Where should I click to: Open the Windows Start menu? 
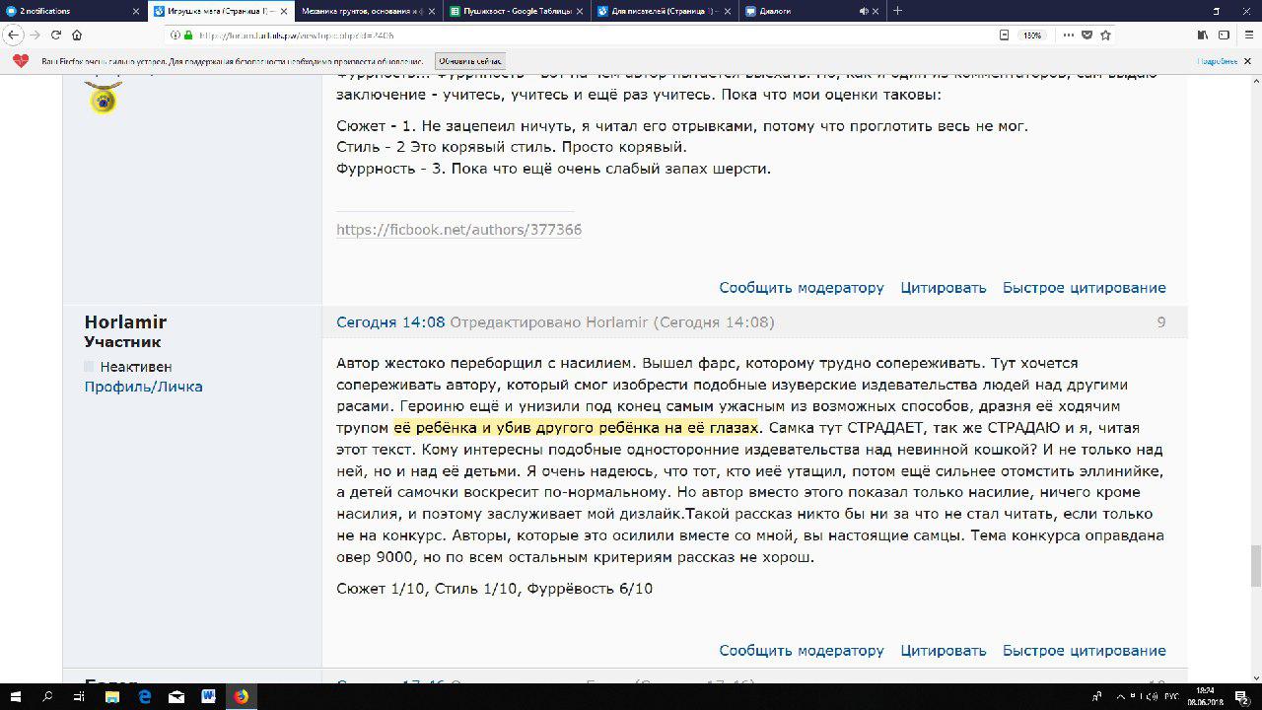pos(15,696)
